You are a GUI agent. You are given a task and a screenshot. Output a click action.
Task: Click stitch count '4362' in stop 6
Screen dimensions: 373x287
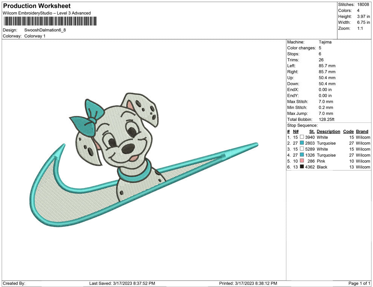310,167
